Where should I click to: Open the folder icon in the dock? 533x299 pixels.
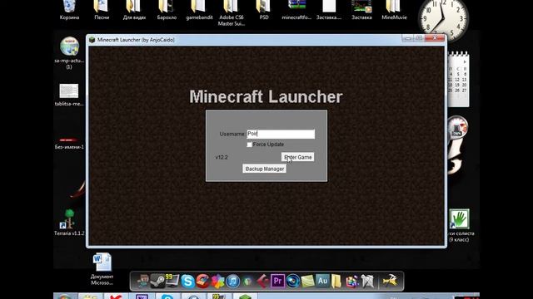click(x=336, y=282)
